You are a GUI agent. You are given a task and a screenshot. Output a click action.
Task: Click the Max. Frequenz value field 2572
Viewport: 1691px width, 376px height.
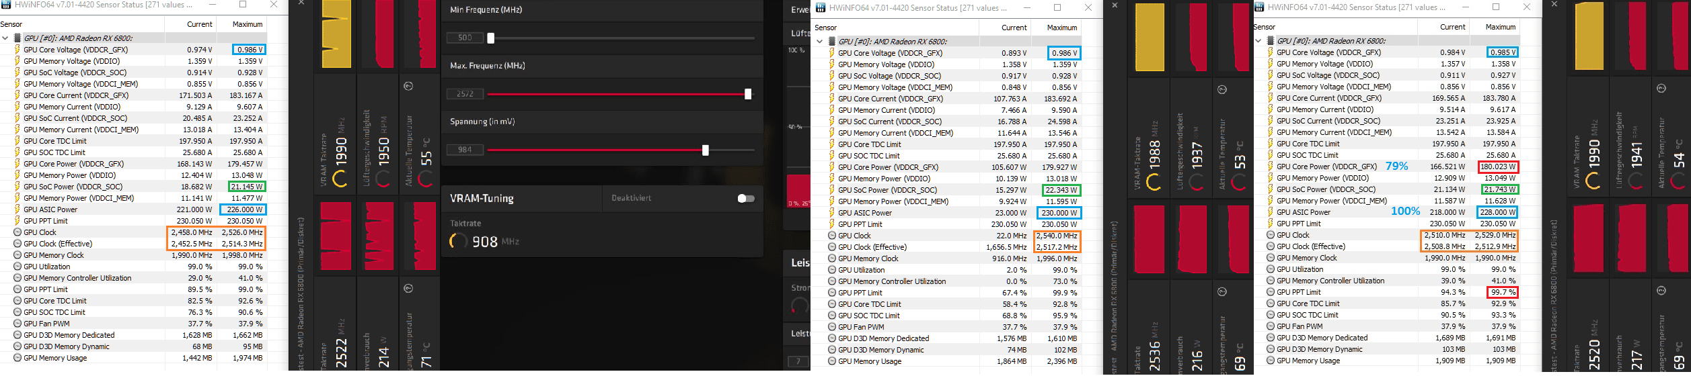[x=465, y=94]
